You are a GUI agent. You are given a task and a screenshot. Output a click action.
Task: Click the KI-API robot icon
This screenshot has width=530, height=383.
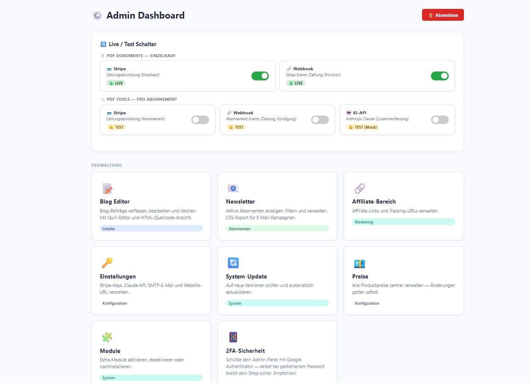click(349, 113)
